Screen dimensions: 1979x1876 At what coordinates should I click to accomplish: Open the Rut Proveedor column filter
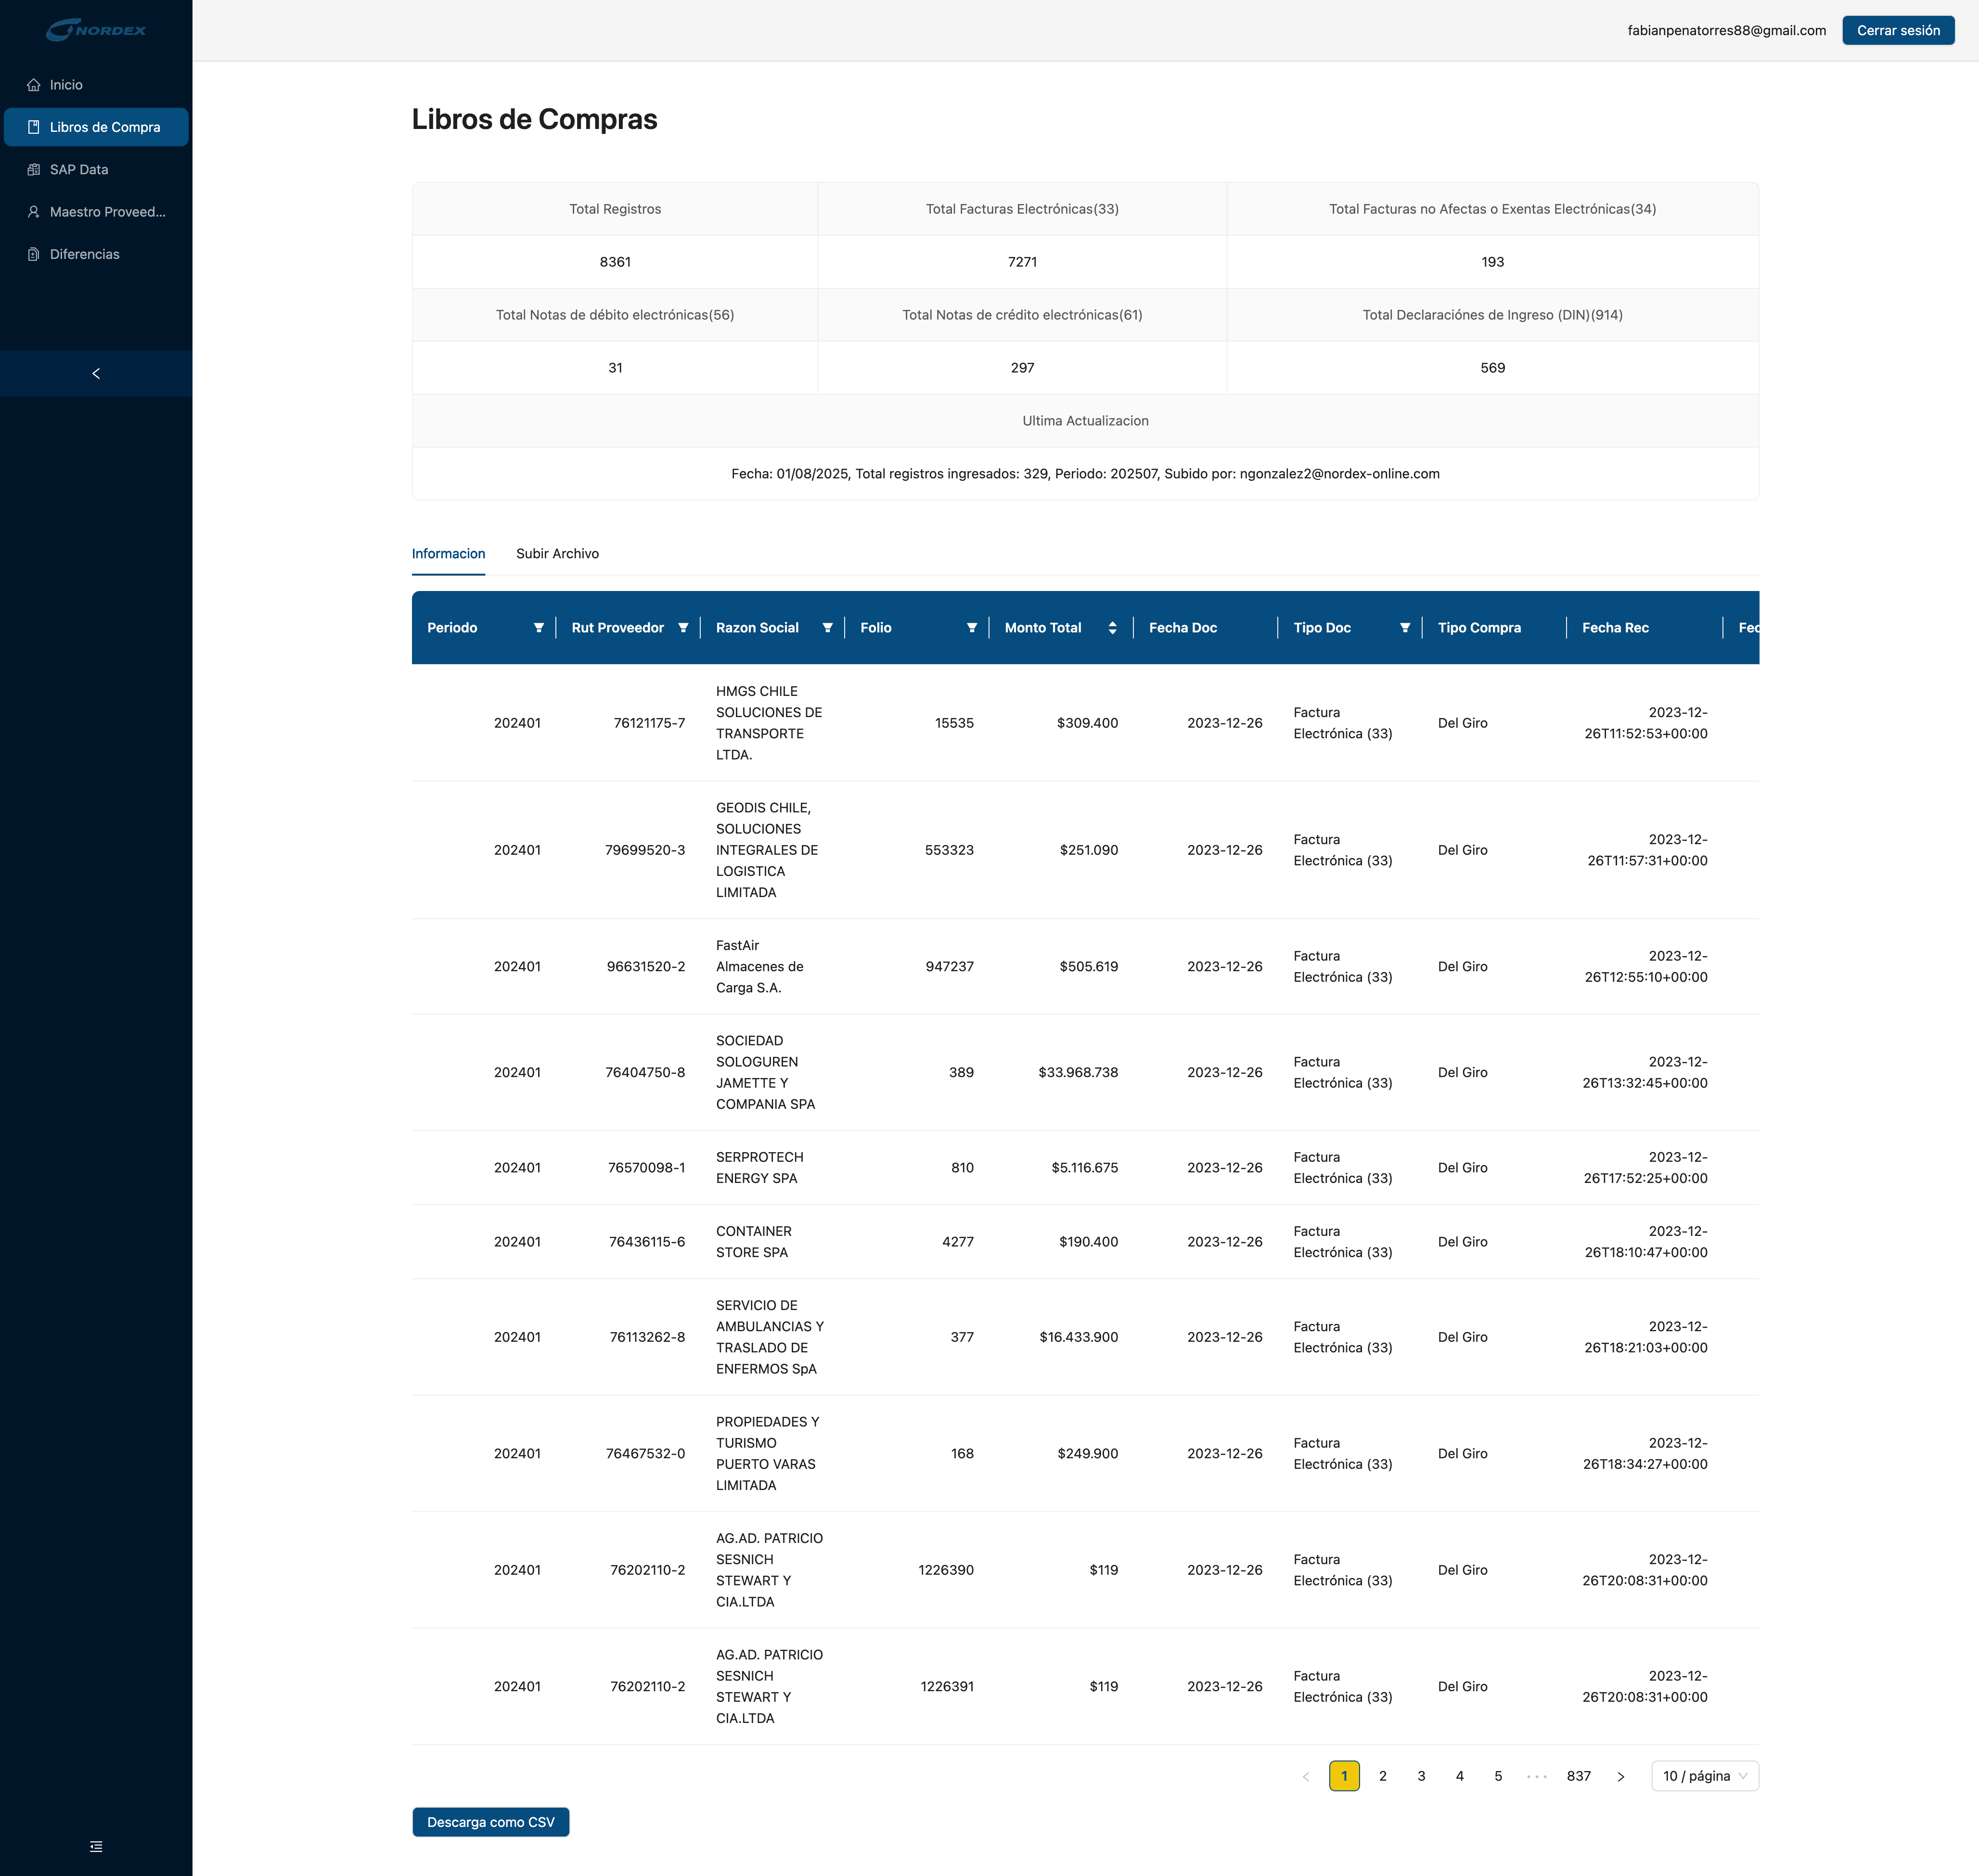coord(683,628)
